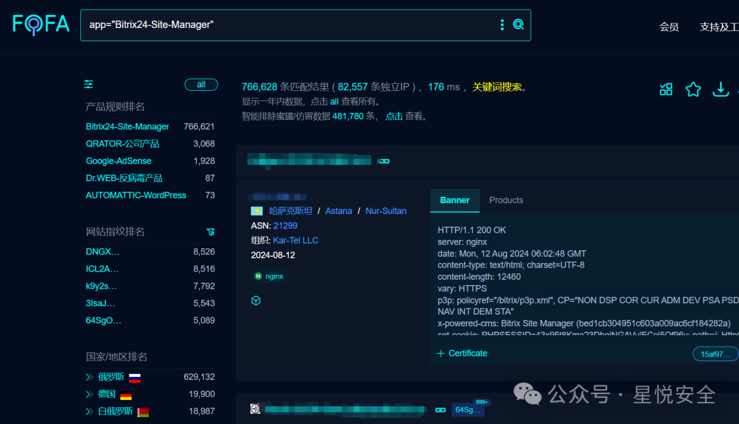Filter by QRATOR-公司产品
Screen dimensions: 739x424
coord(122,144)
